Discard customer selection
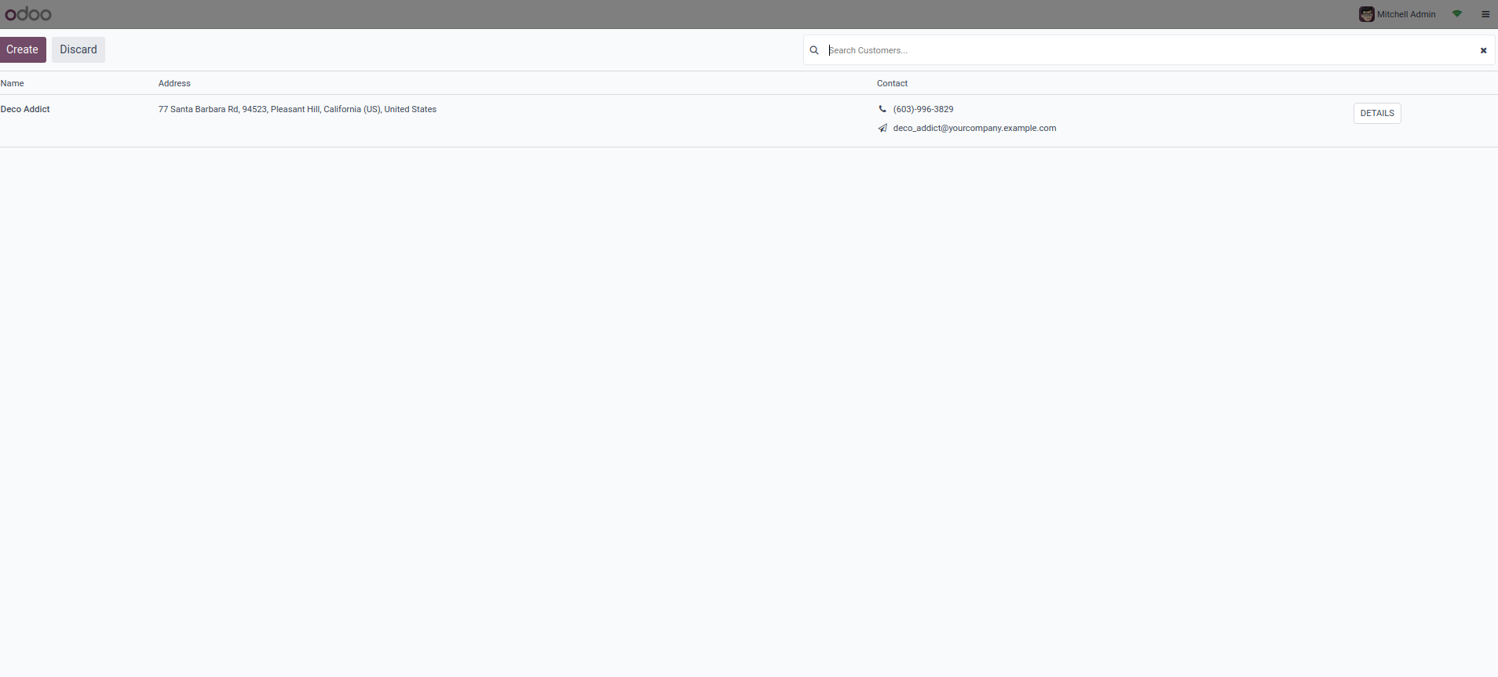This screenshot has height=677, width=1498. click(79, 49)
